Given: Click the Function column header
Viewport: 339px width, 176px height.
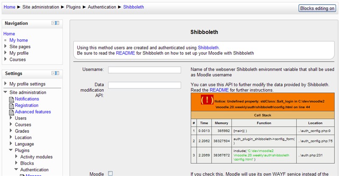Looking at the screenshot, I should click(x=264, y=123).
